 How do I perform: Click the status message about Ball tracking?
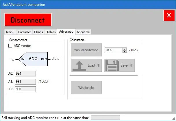point(45,118)
